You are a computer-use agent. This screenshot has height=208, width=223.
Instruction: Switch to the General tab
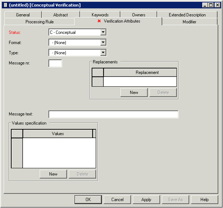tap(23, 15)
